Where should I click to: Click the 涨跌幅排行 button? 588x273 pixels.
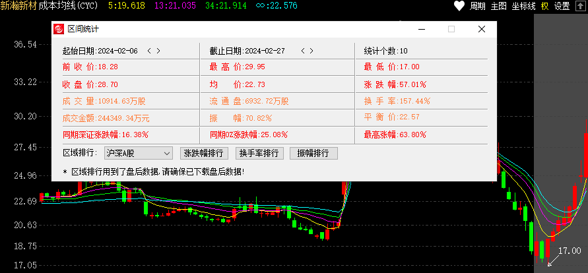tap(204, 153)
